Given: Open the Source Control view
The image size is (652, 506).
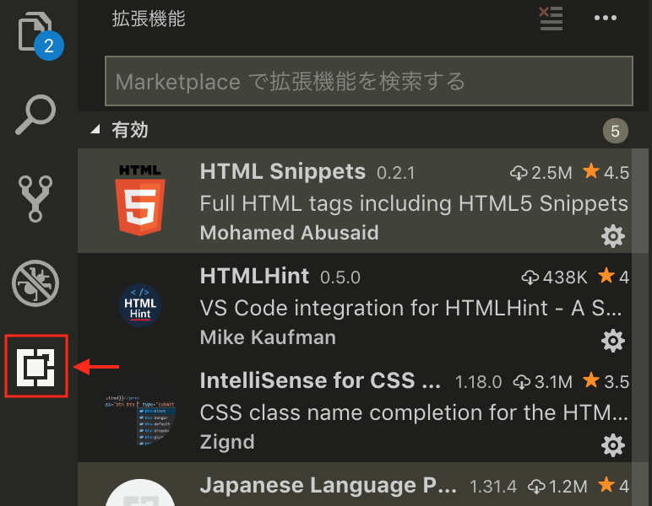Looking at the screenshot, I should (35, 198).
